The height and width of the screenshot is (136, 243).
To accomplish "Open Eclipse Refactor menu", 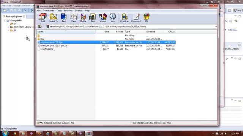I will tap(26, 6).
